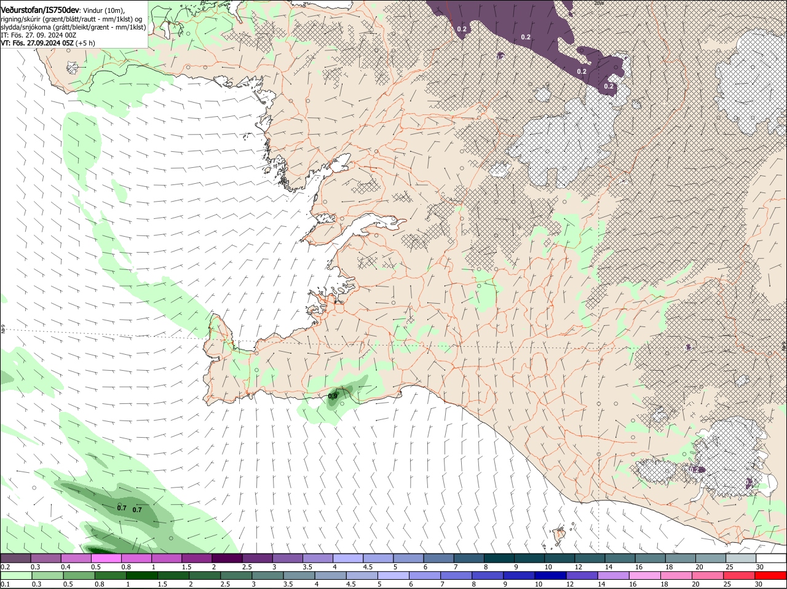Screen dimensions: 787x589
Task: Click the VT: Fös. 27.09.2024 05Z valid time
Action: click(37, 43)
